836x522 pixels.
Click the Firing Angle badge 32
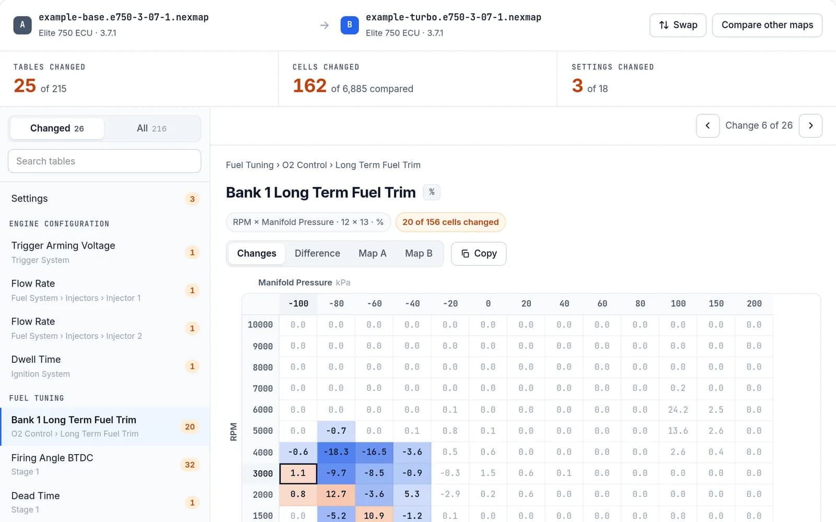pos(190,465)
